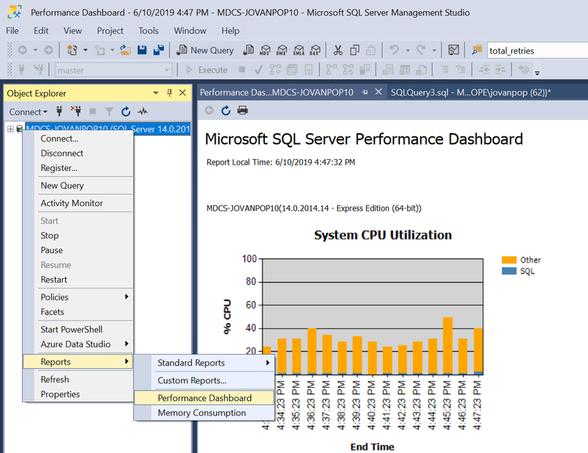The image size is (588, 453).
Task: Click Restart in the context menu
Action: point(54,280)
